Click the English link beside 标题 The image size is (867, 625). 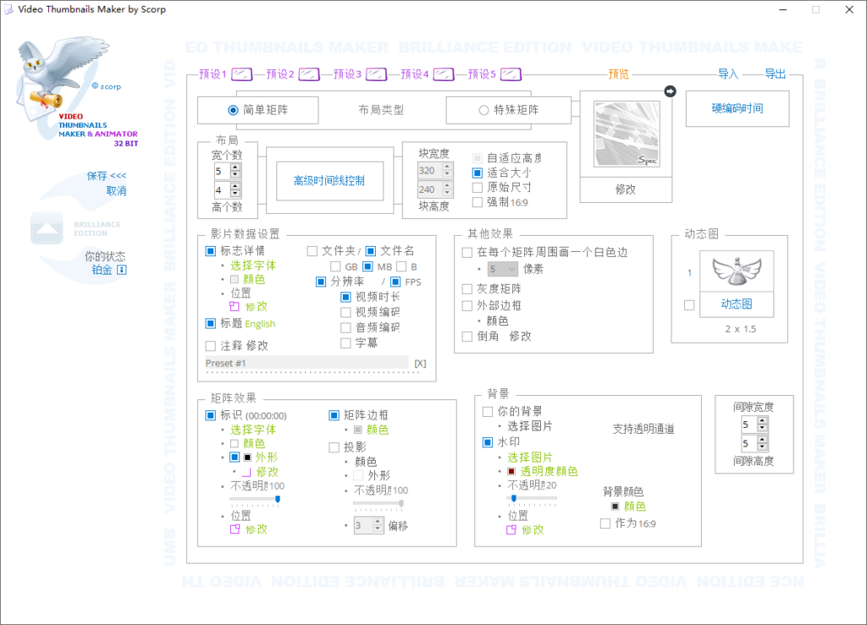click(x=260, y=324)
